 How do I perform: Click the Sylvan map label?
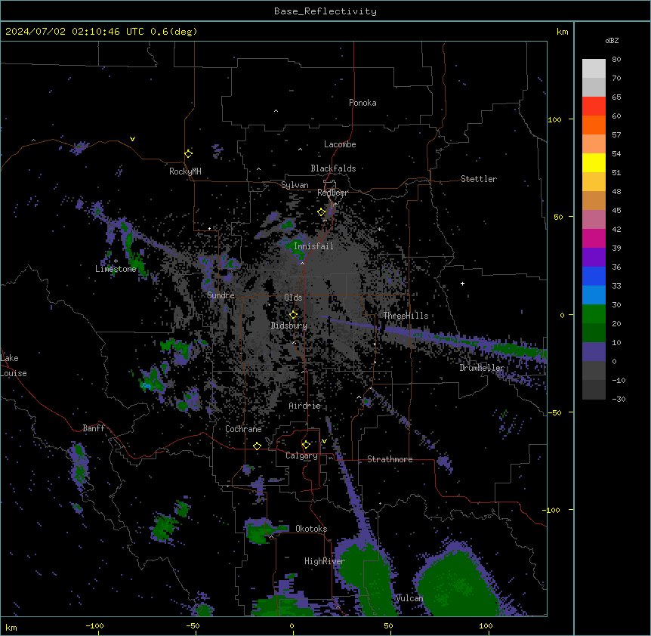tap(295, 185)
